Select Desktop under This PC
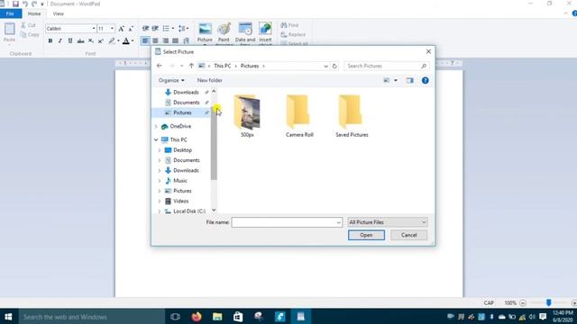Viewport: 577px width, 324px height. click(x=182, y=150)
